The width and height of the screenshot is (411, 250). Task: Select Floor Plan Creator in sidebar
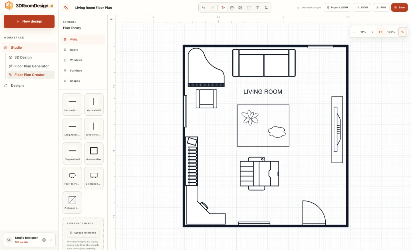coord(31,75)
